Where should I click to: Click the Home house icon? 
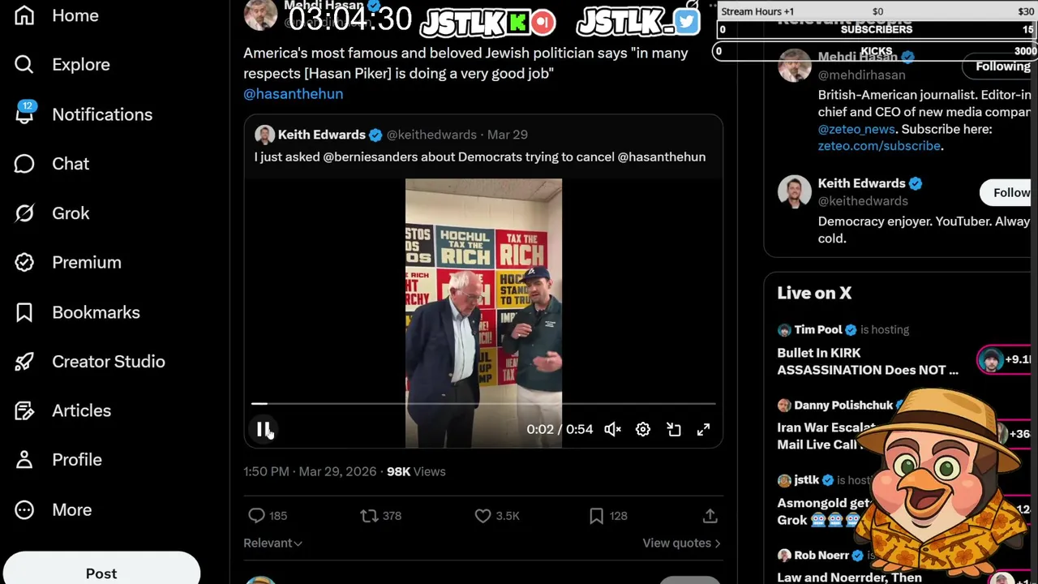coord(24,15)
